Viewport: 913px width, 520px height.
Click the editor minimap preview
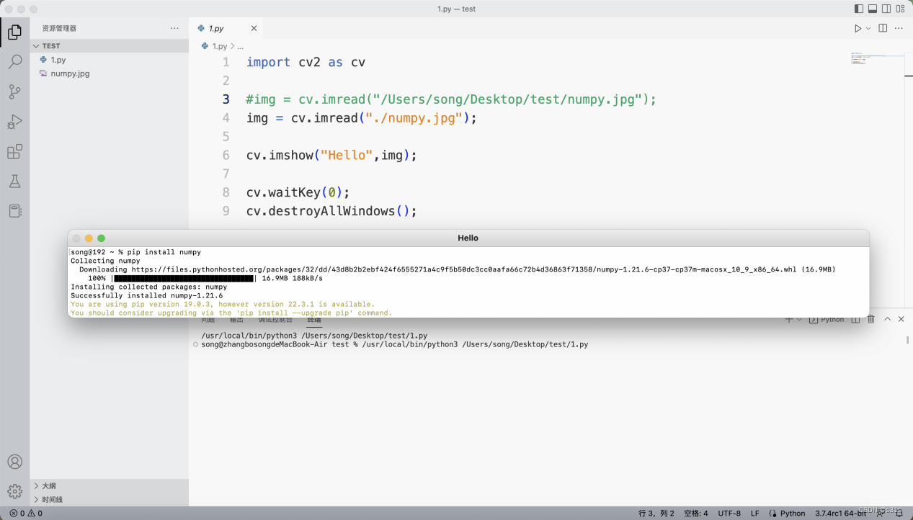[x=876, y=58]
